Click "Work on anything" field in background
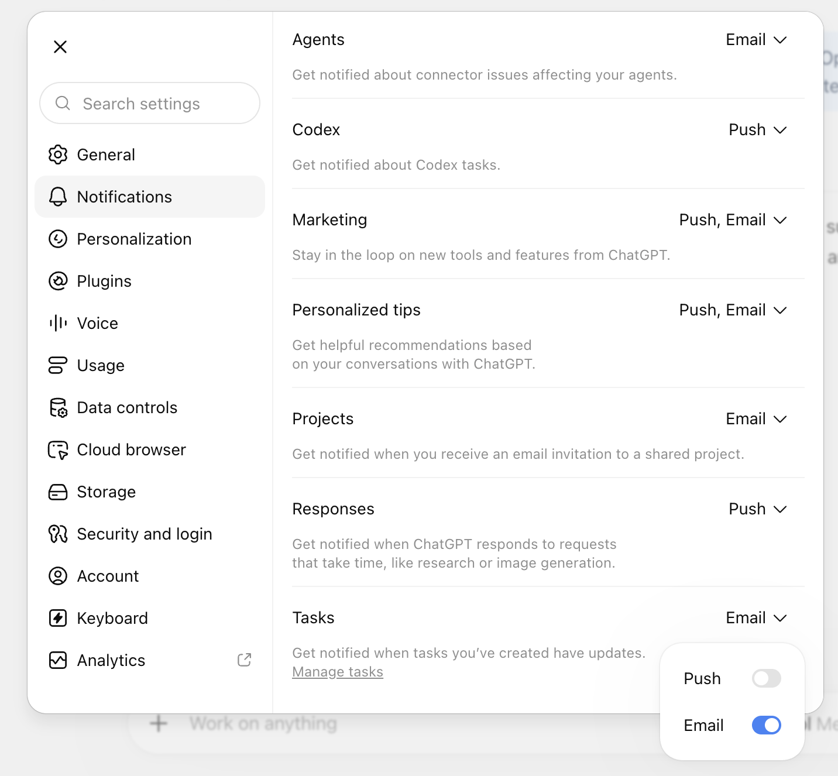Viewport: 838px width, 776px height. click(x=263, y=724)
